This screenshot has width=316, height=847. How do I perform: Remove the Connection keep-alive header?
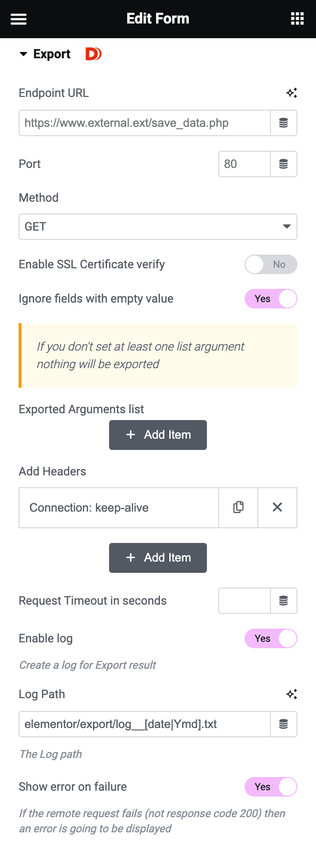(277, 508)
